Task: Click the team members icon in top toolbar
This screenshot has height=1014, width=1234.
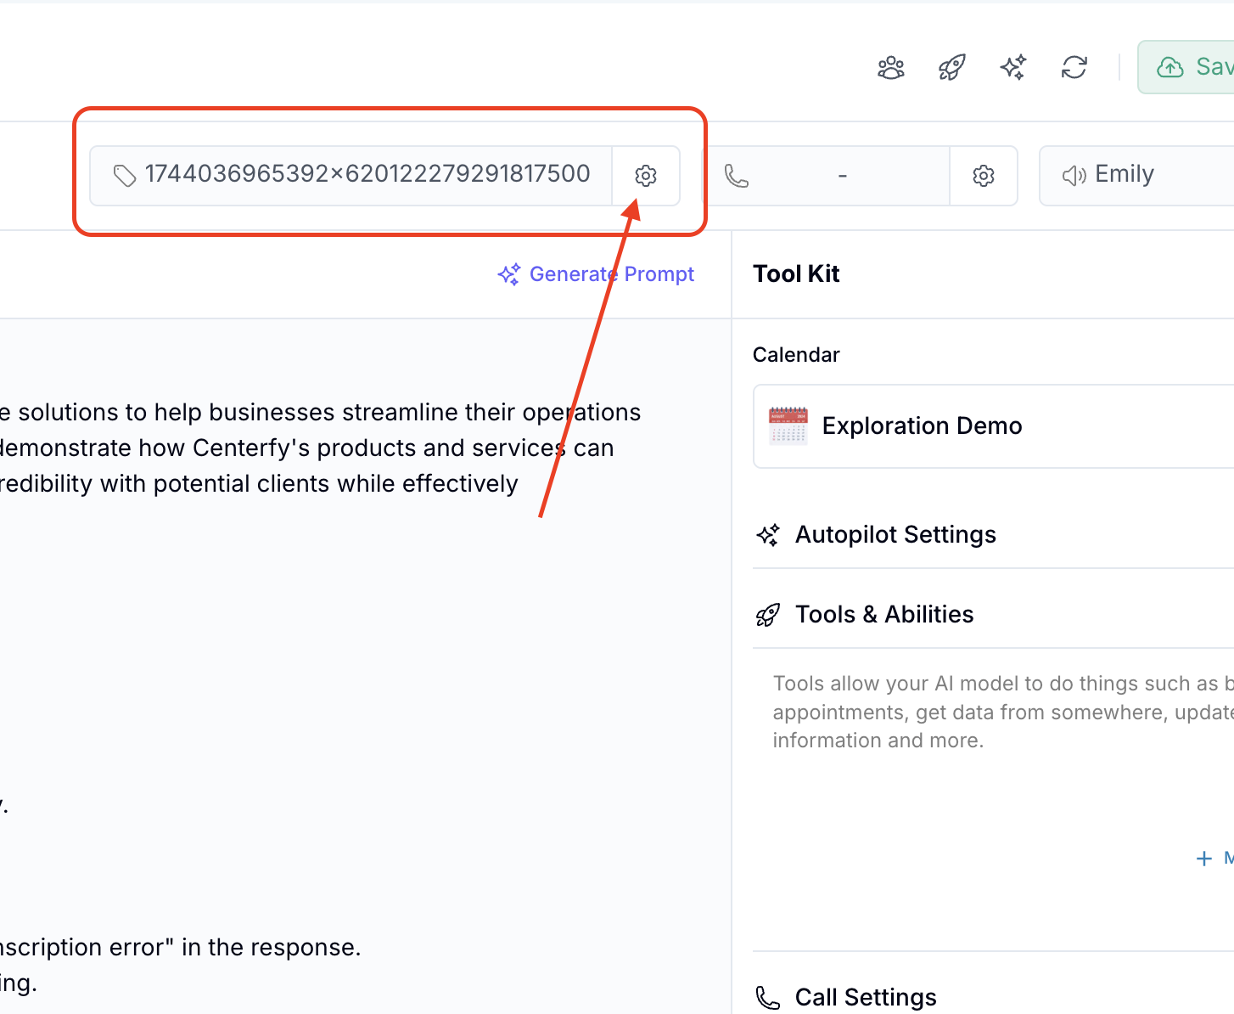Action: [890, 67]
